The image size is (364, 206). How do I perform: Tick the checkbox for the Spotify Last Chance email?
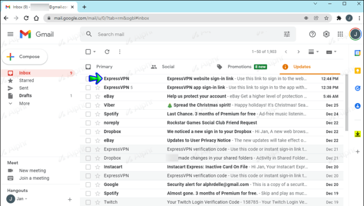coord(88,114)
